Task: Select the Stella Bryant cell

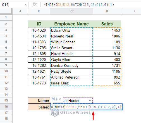Action: [x=71, y=48]
